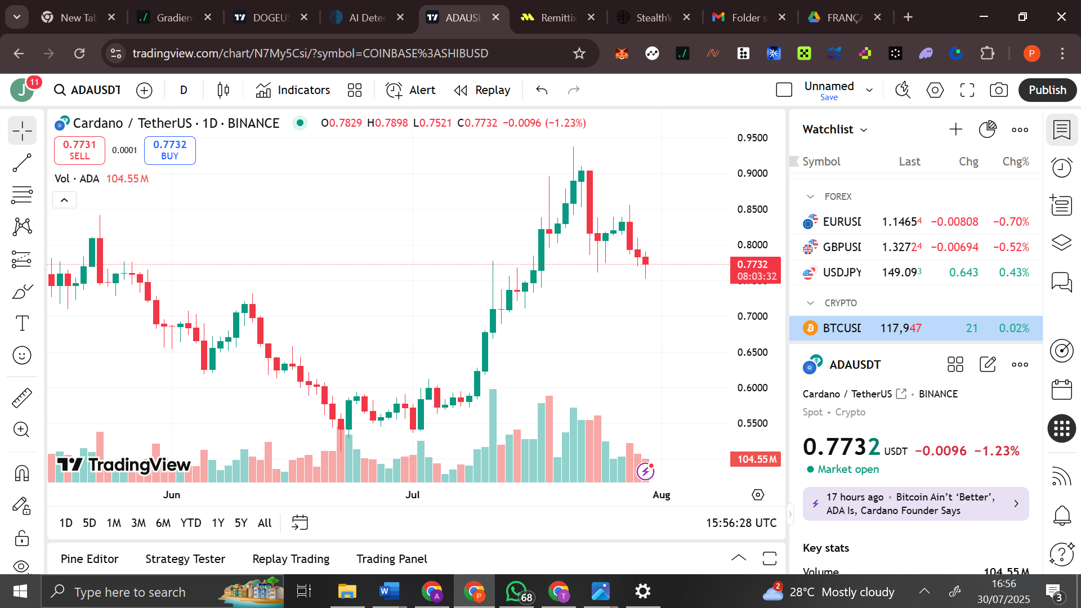Open the Pine Editor tab
1081x608 pixels.
pyautogui.click(x=90, y=559)
